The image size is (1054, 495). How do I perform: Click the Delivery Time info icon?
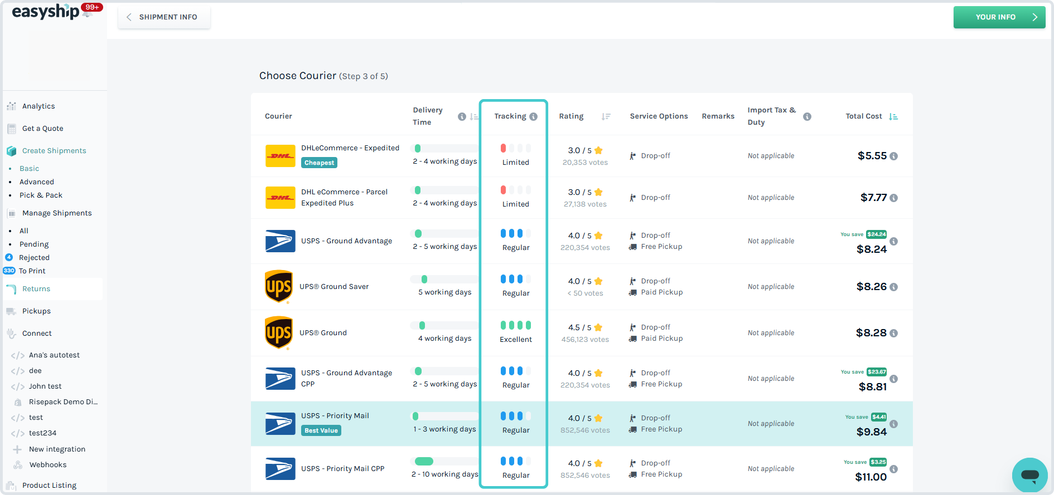(462, 116)
